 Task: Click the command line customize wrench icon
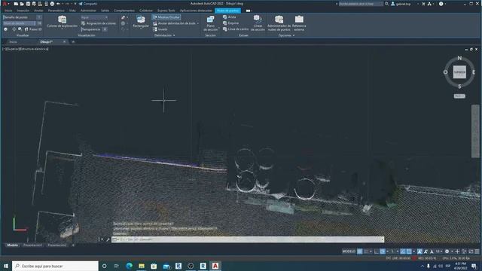[x=108, y=239]
